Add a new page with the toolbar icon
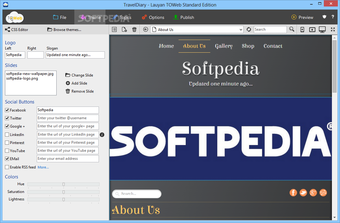The width and height of the screenshot is (340, 223). click(124, 29)
